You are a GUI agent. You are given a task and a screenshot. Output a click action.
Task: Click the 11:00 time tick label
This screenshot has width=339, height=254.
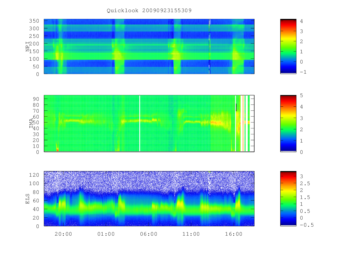pos(191,234)
